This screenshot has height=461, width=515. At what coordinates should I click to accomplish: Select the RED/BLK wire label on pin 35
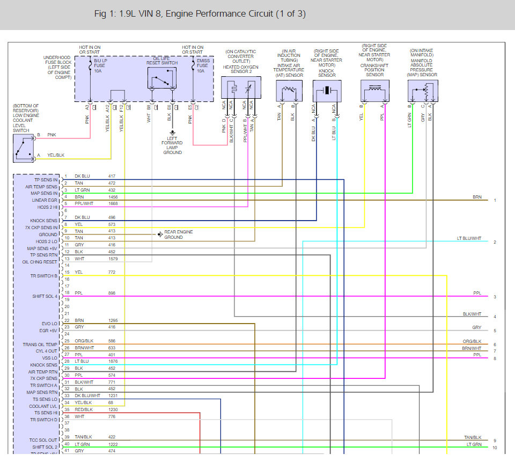(x=84, y=409)
